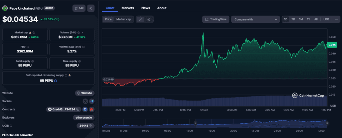Open the Volume (24h) info icon
This screenshot has width=342, height=138.
78,32
